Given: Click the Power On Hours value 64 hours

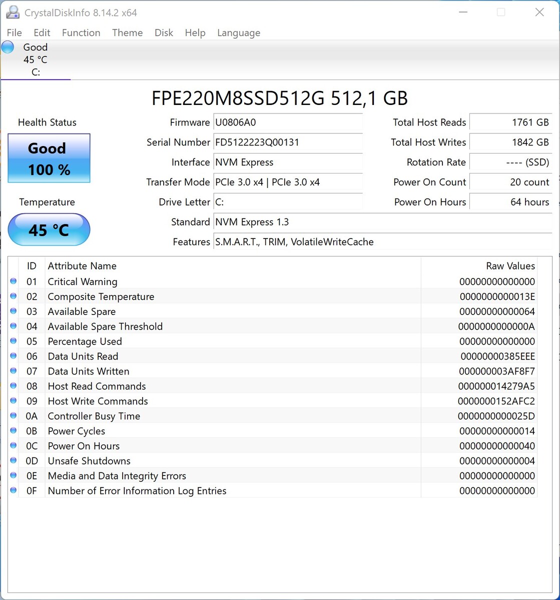Looking at the screenshot, I should click(511, 202).
